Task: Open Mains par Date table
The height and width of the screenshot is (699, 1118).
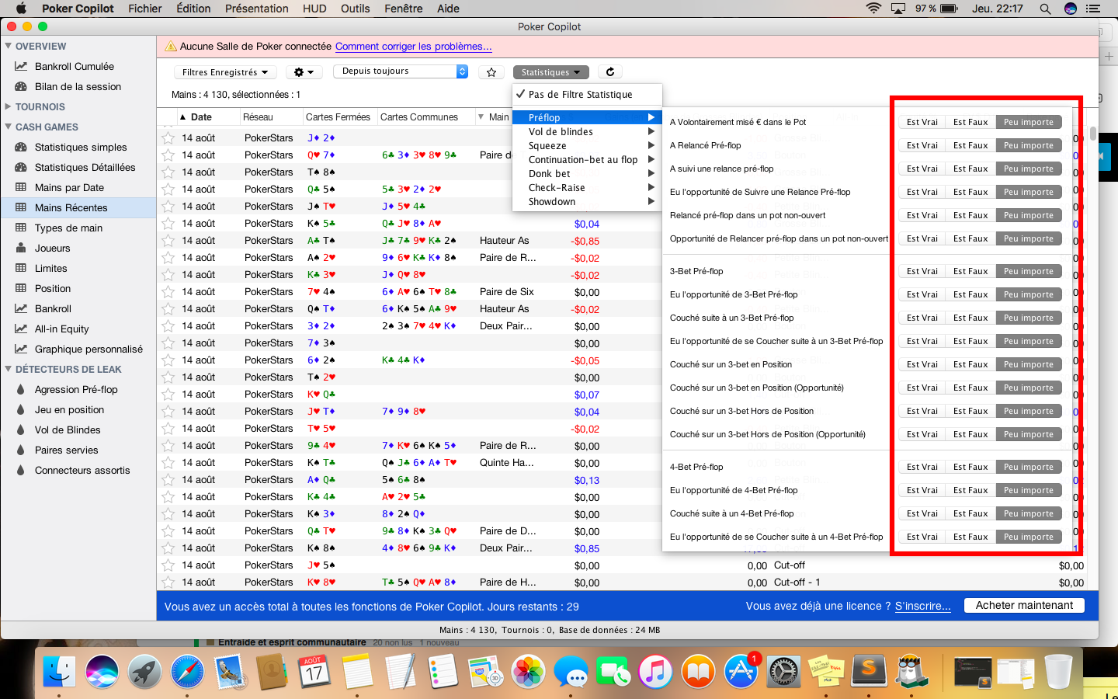Action: click(x=69, y=188)
